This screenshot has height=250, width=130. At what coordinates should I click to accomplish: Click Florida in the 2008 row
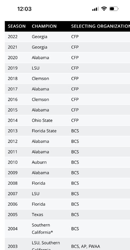click(39, 183)
